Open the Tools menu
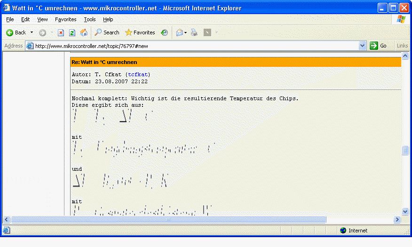This screenshot has height=247, width=412. 90,19
